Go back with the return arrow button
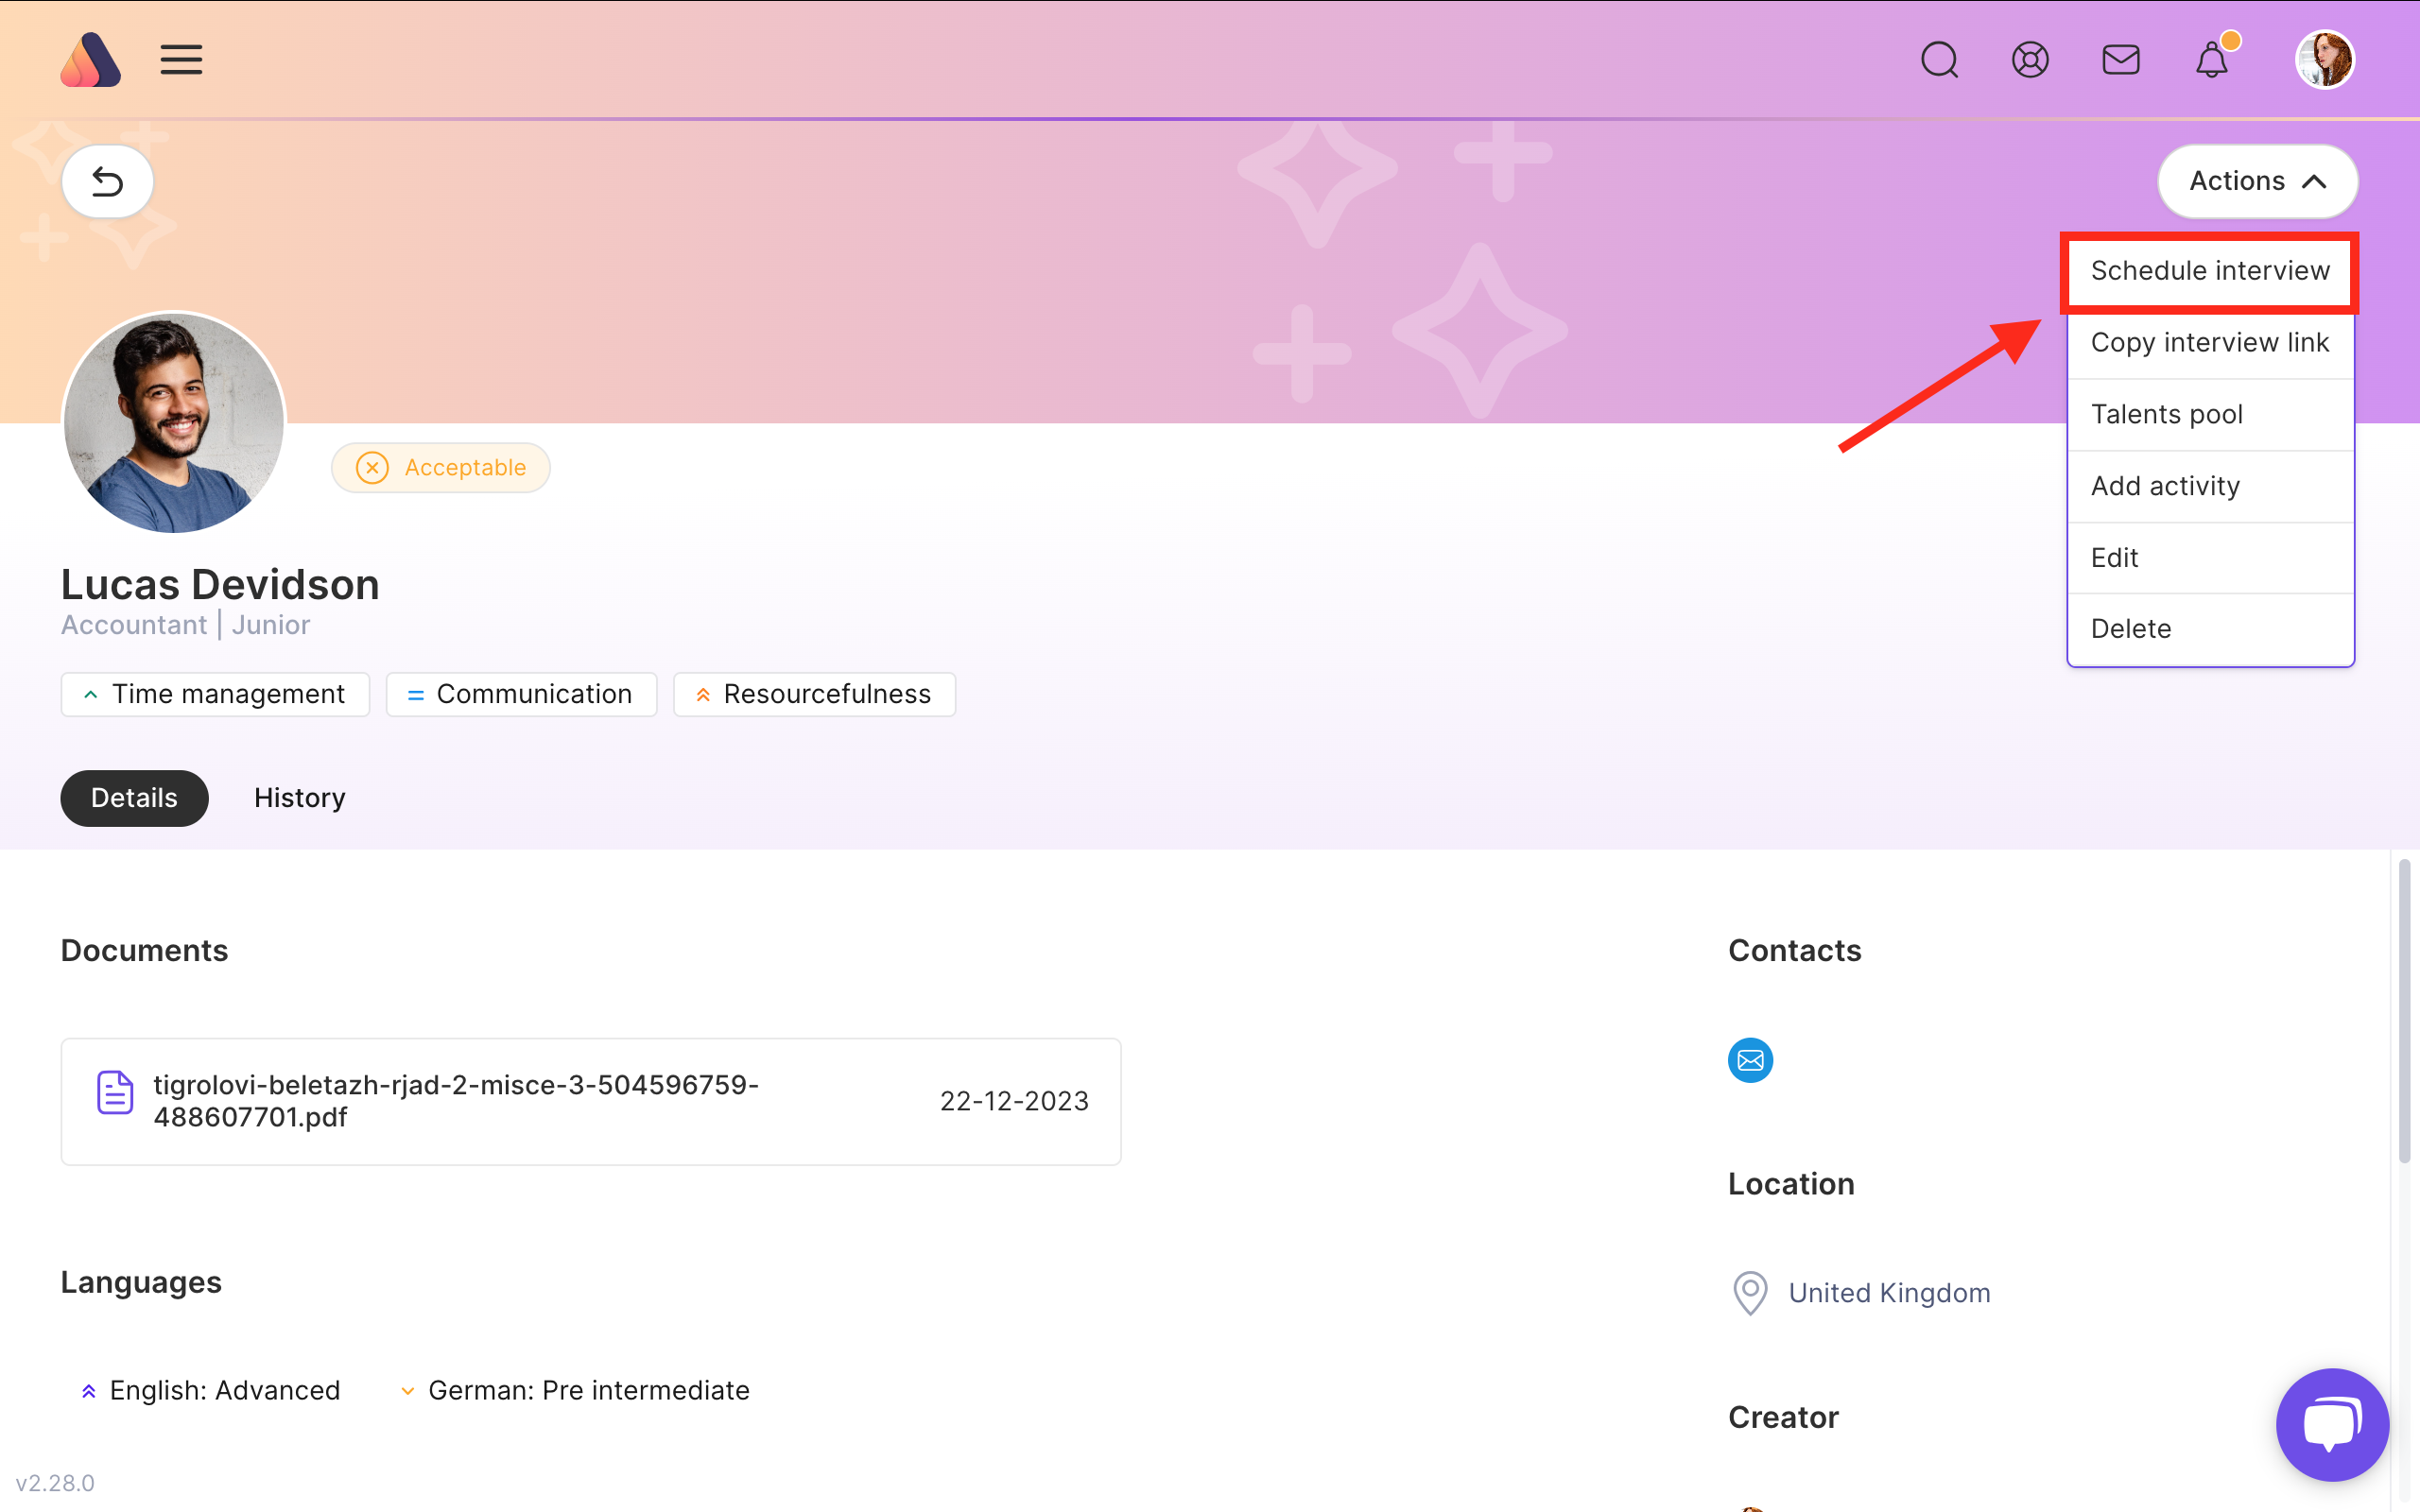Viewport: 2420px width, 1512px height. click(x=108, y=181)
